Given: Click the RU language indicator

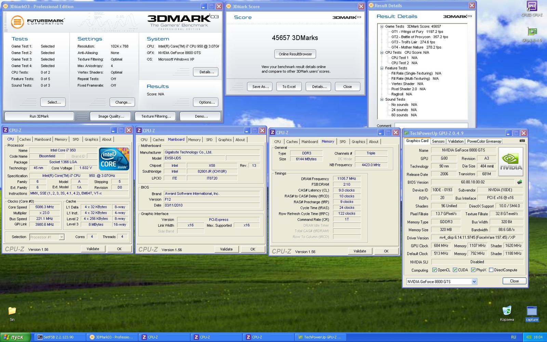Looking at the screenshot, I should [513, 337].
